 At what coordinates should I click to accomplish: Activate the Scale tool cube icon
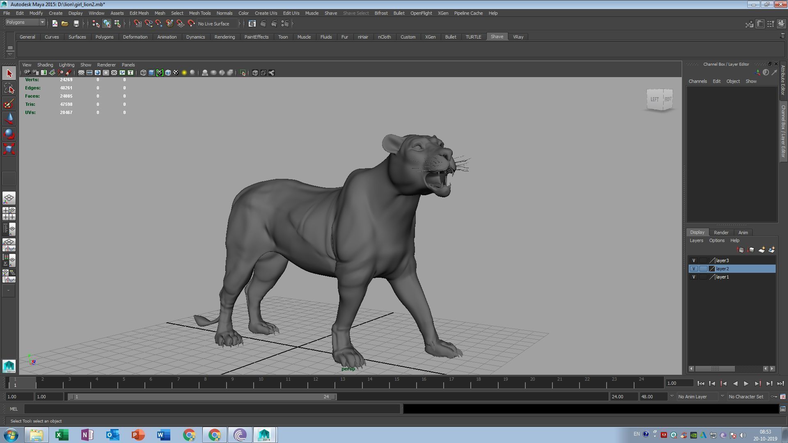tap(9, 148)
